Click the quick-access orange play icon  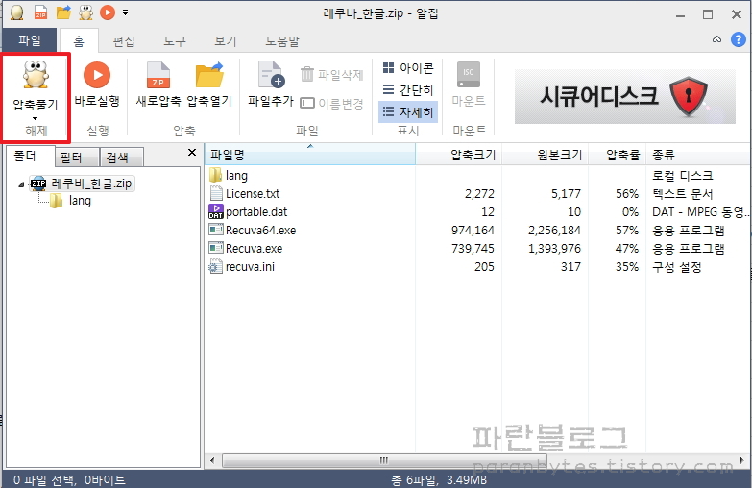pyautogui.click(x=108, y=12)
